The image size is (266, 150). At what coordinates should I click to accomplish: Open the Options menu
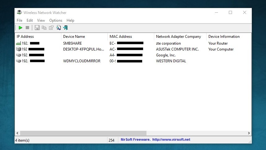tap(56, 20)
